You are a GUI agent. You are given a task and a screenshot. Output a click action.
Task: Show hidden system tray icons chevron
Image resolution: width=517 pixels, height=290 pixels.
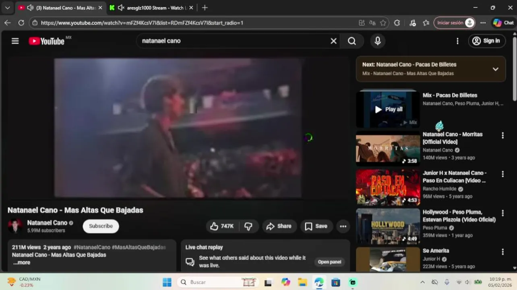(422, 282)
